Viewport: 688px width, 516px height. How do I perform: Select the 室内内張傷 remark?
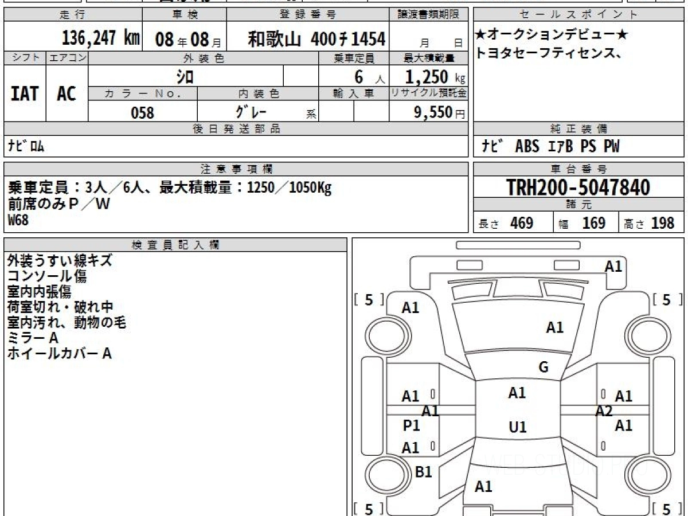click(40, 292)
